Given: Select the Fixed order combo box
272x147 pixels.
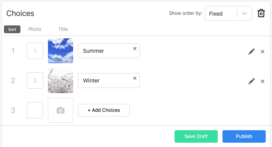Looking at the screenshot, I should click(228, 13).
